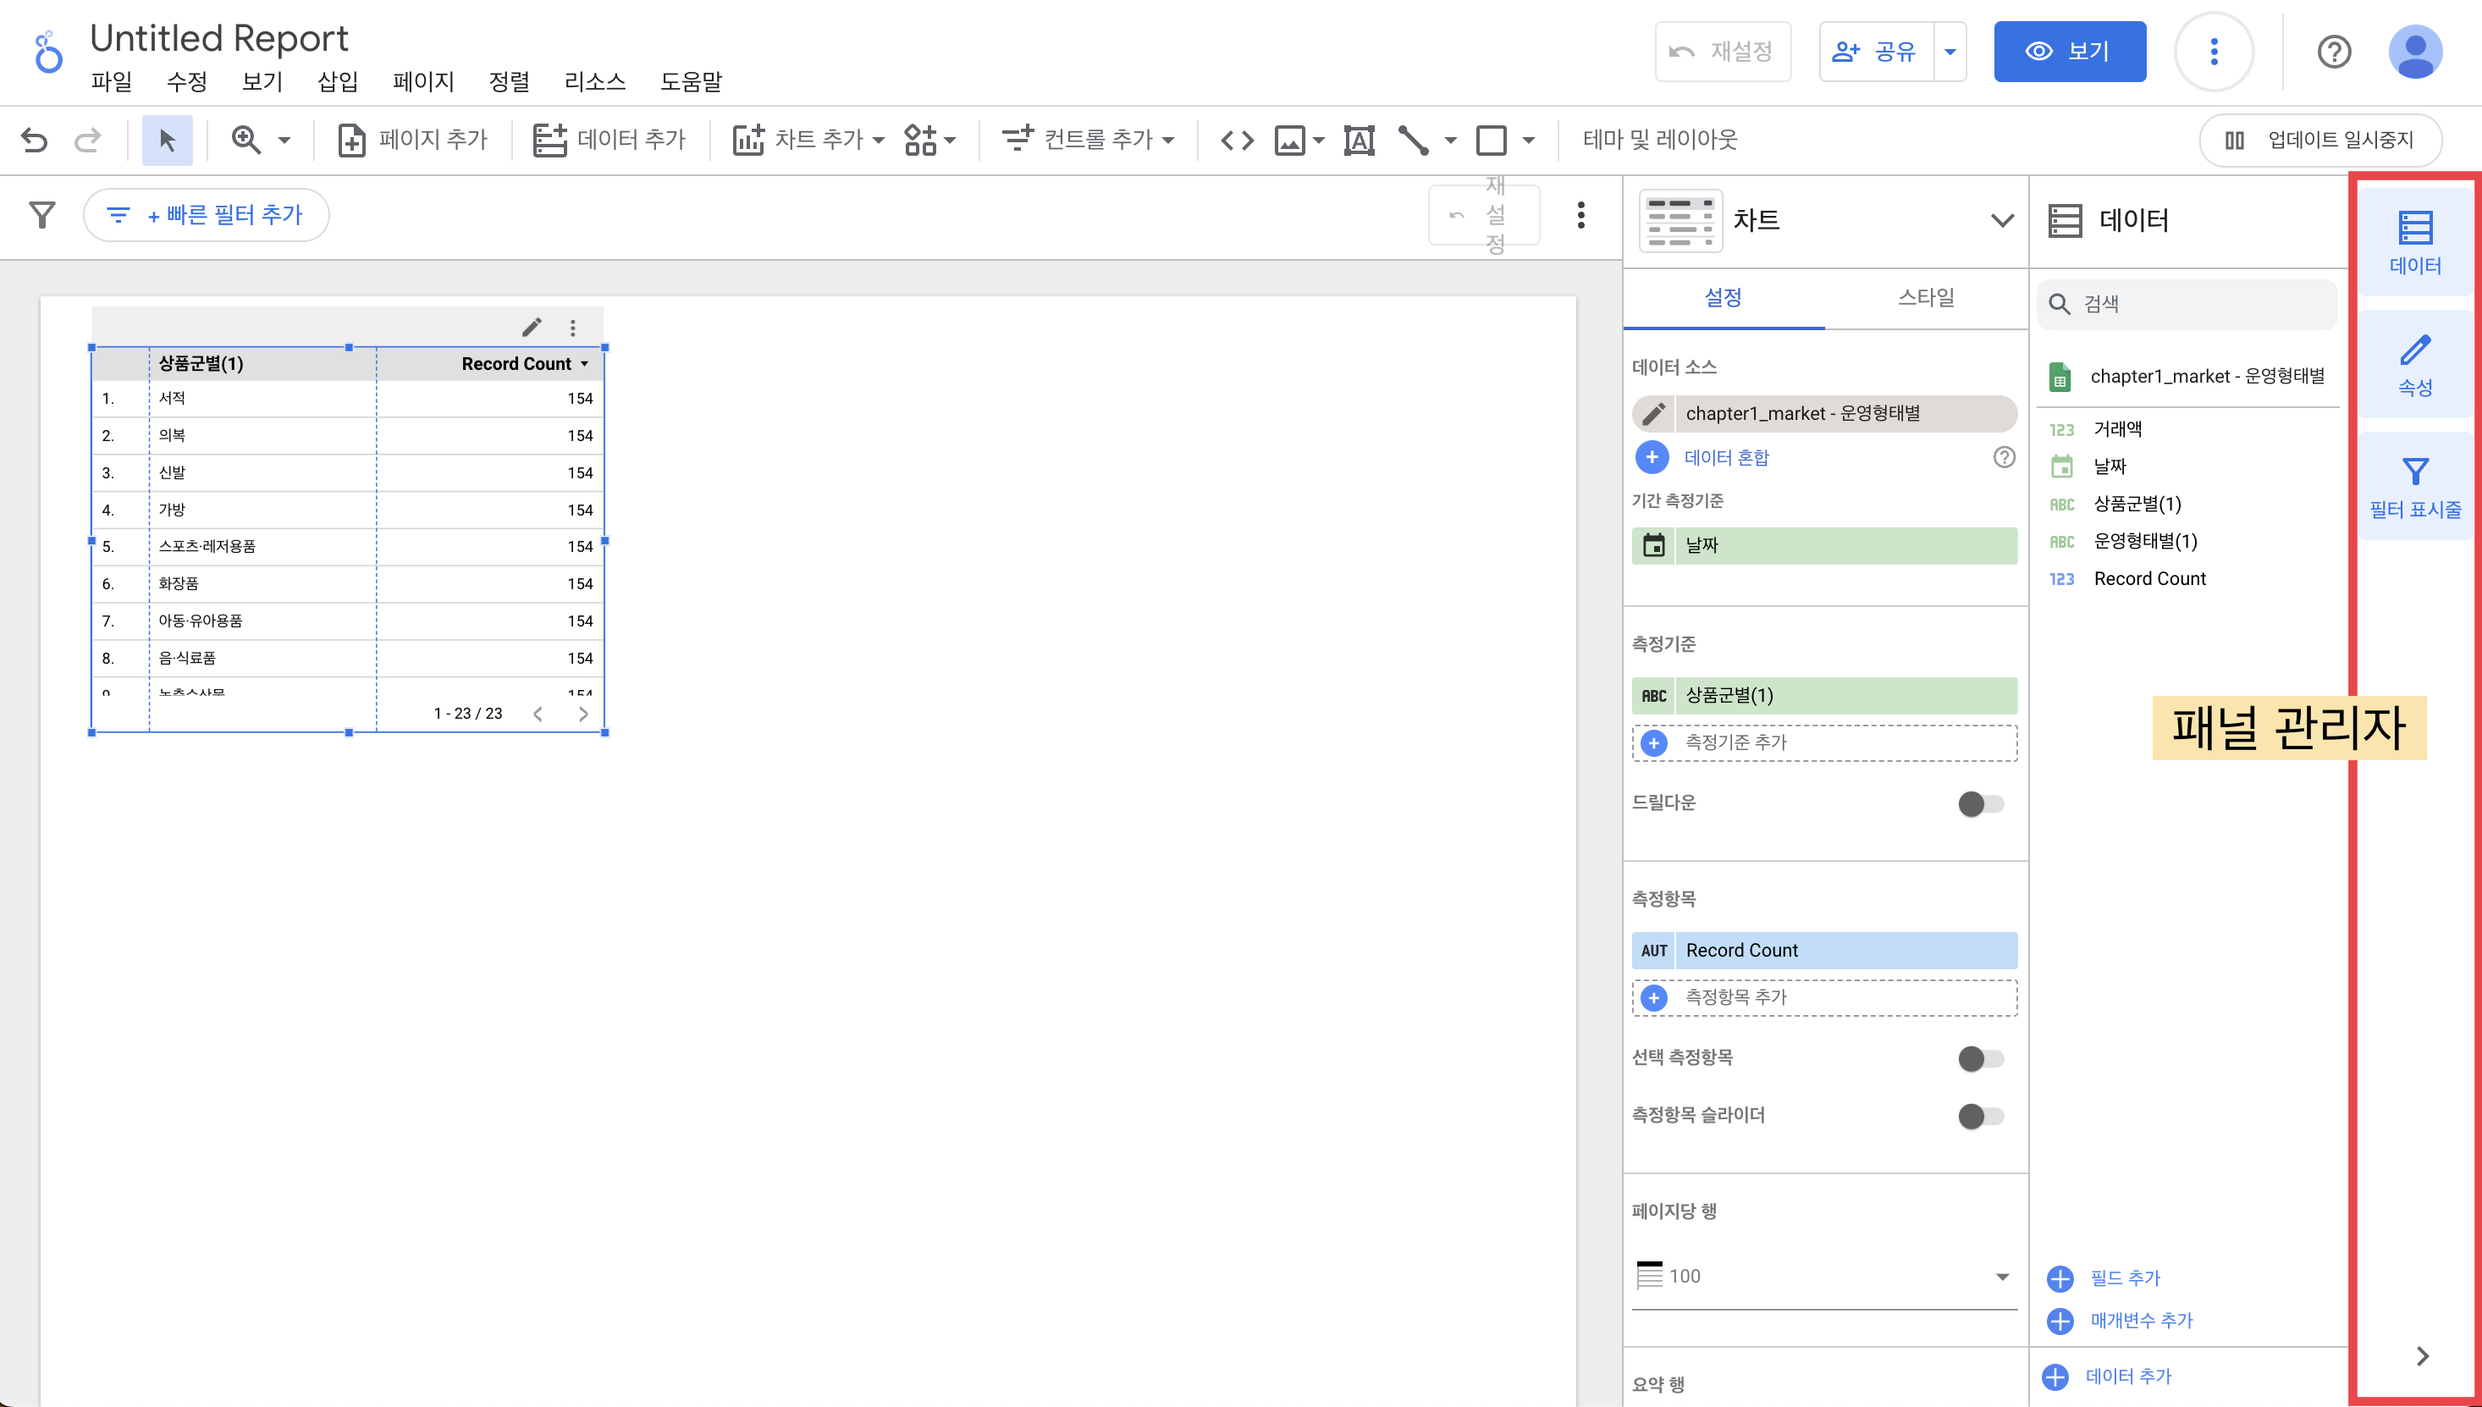Viewport: 2482px width, 1407px height.
Task: Insert a text box with text icon
Action: (x=1359, y=141)
